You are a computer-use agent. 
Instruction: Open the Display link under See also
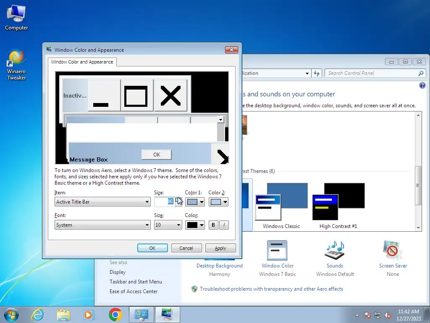pyautogui.click(x=118, y=272)
